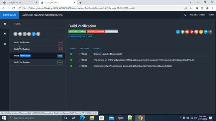Image resolution: width=216 pixels, height=121 pixels.
Task: Click the DETAILS column header
Action: [x=97, y=48]
